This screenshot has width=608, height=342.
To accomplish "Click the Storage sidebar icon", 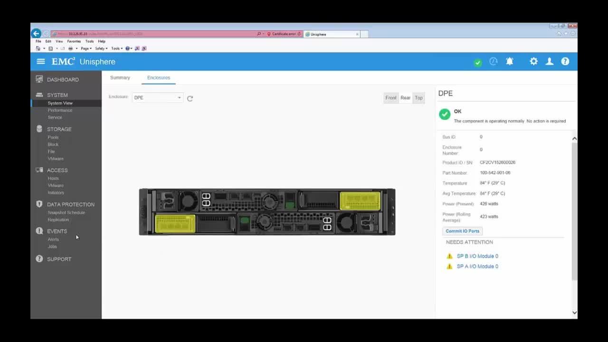I will tap(39, 129).
